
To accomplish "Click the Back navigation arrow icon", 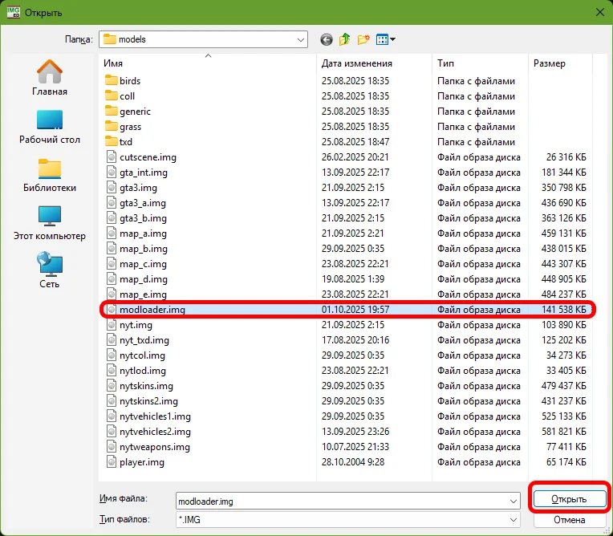I will (326, 39).
